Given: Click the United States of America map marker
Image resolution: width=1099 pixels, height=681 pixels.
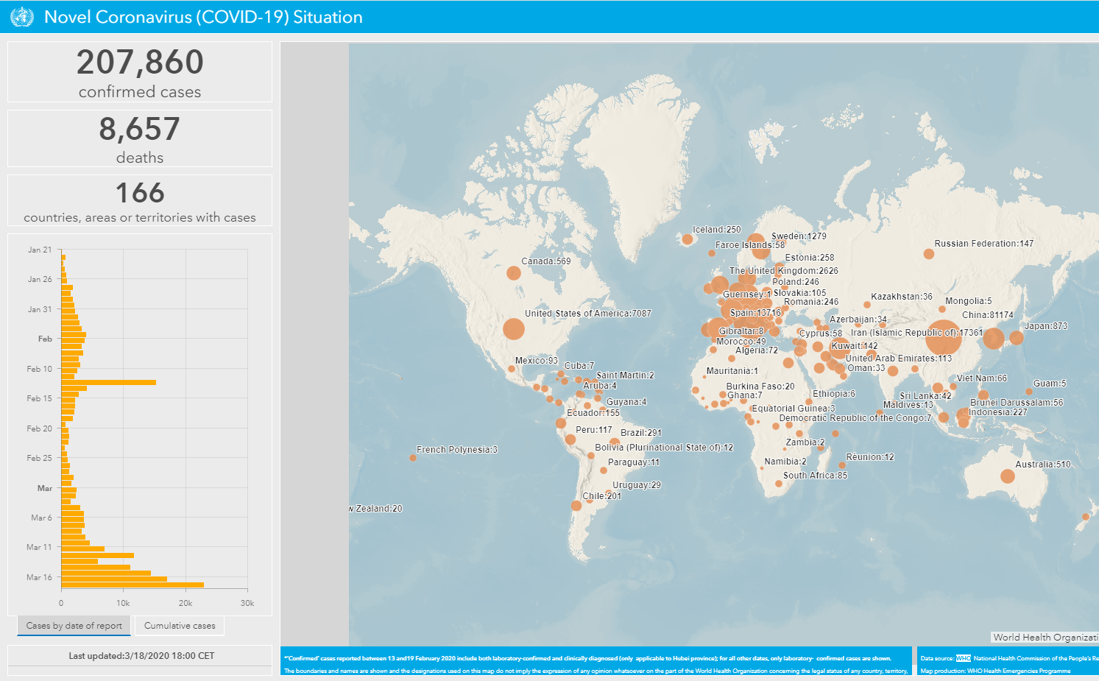Looking at the screenshot, I should click(514, 329).
